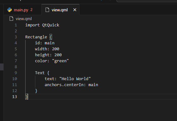The height and width of the screenshot is (121, 177).
Task: Click the view.qml breadcrumb file icon
Action: (11, 19)
